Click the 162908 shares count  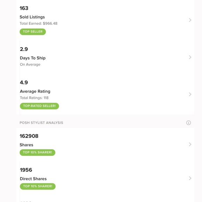pyautogui.click(x=29, y=136)
